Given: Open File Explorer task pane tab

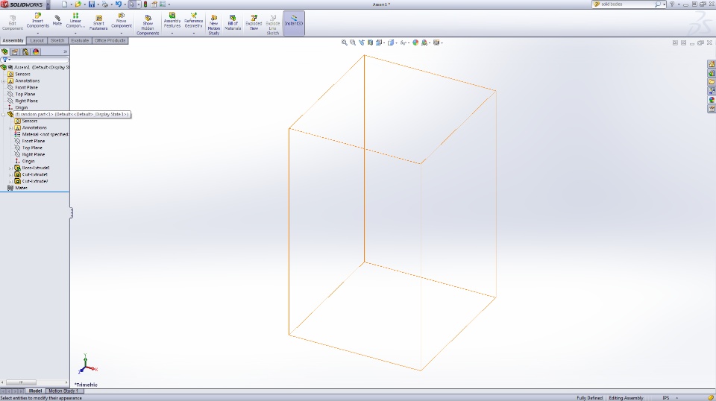Looking at the screenshot, I should point(712,82).
